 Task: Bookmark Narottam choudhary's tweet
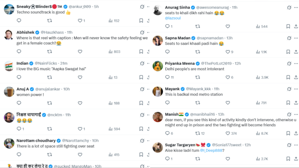(141, 154)
